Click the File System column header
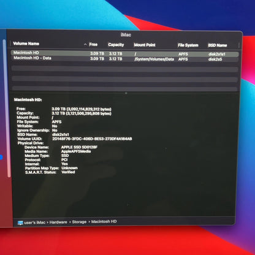 coord(188,45)
